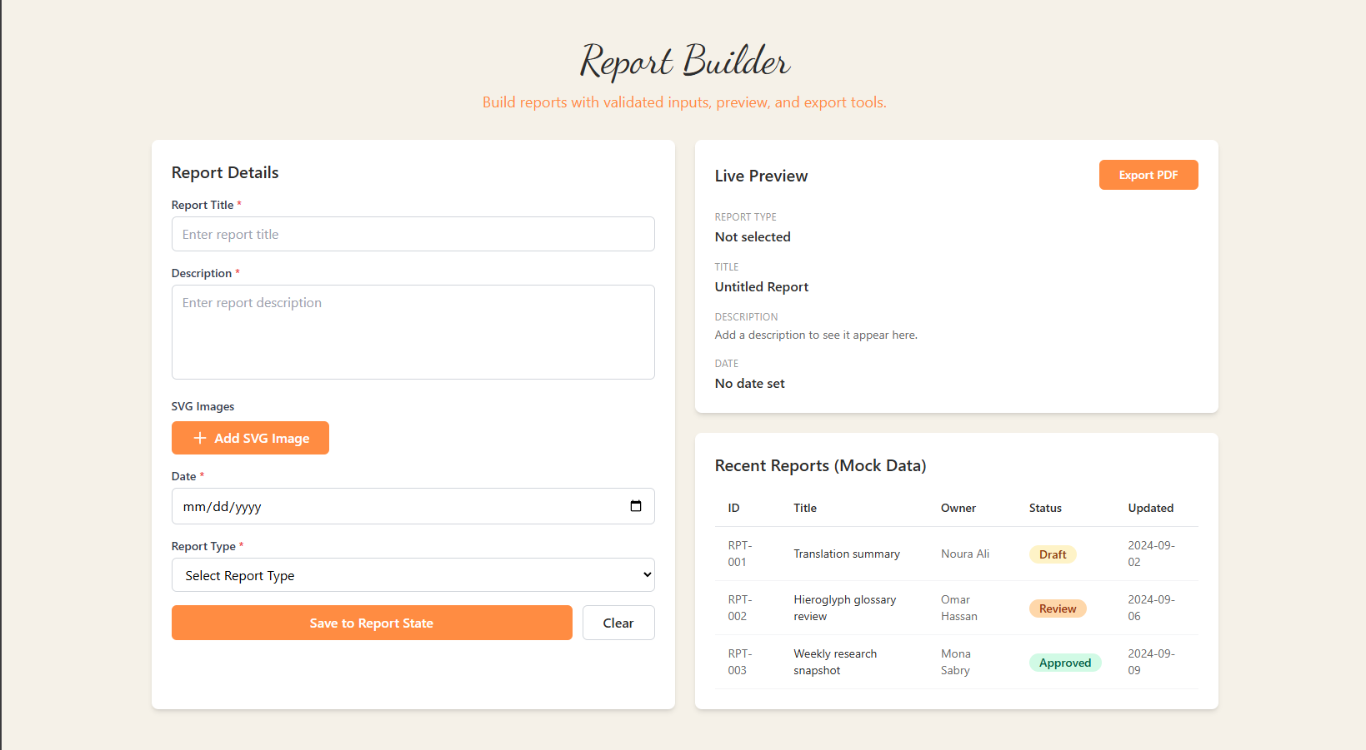Viewport: 1366px width, 750px height.
Task: Click Save to Report State button
Action: [372, 623]
